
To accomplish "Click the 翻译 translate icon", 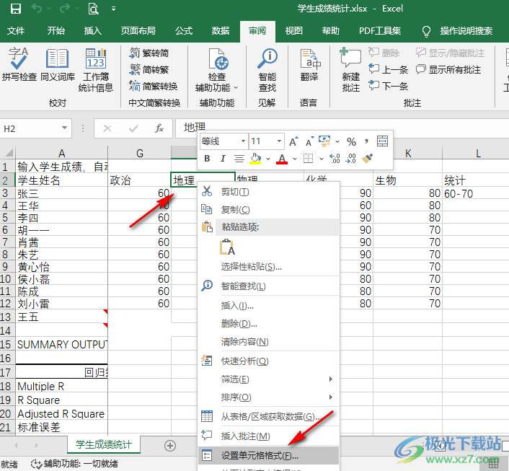I will coord(309,65).
